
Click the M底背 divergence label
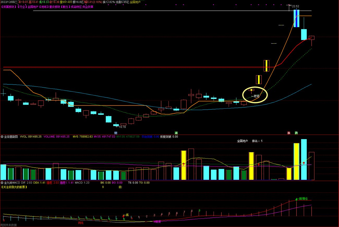click(x=157, y=222)
